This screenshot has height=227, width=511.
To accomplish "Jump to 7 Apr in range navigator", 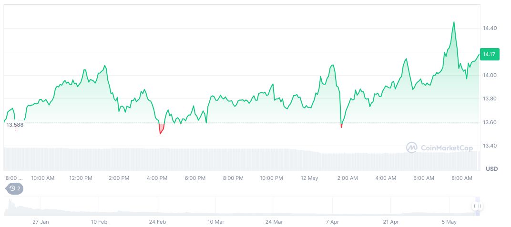I will tap(333, 222).
